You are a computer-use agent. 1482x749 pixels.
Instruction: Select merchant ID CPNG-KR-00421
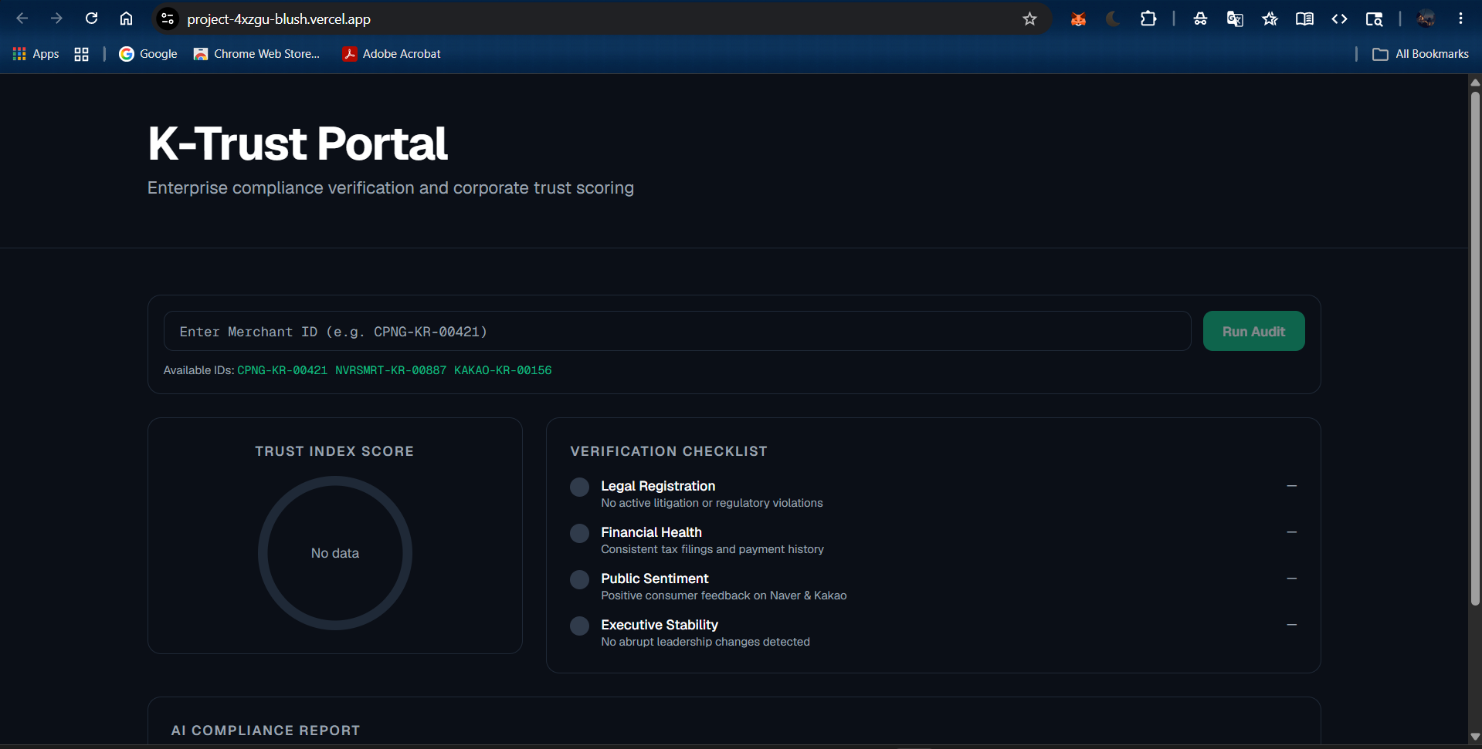pyautogui.click(x=282, y=370)
